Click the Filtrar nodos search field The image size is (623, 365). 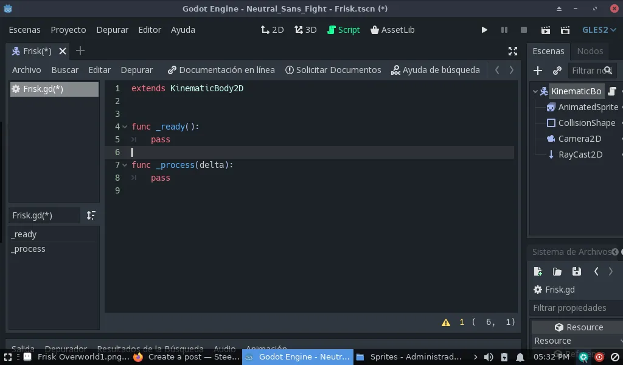pyautogui.click(x=592, y=71)
